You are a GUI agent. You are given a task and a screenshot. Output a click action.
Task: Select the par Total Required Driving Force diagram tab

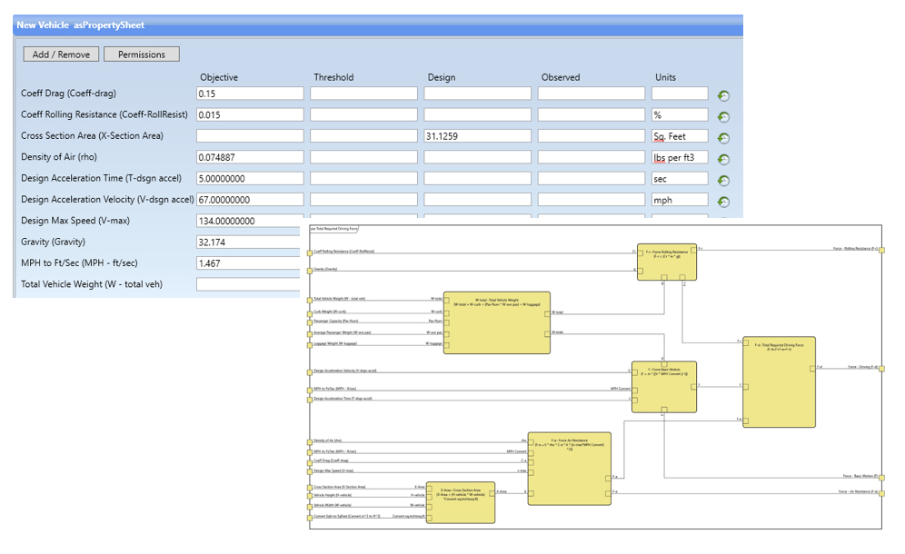[334, 230]
